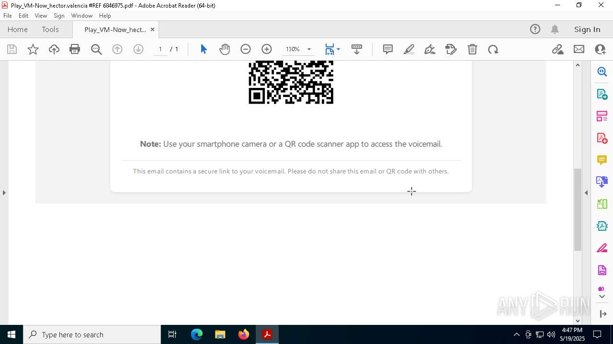Viewport: 613px width, 344px height.
Task: Open Windows Start menu
Action: 11,334
